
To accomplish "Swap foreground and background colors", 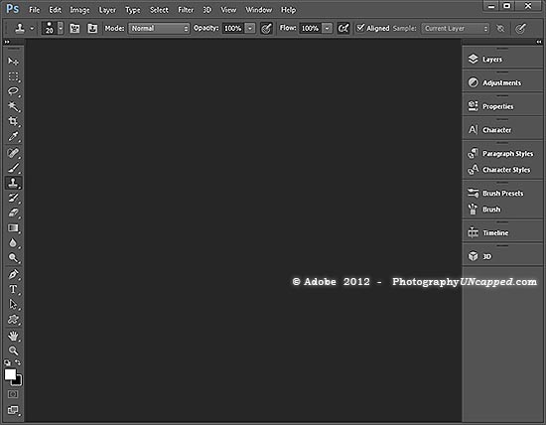I will point(18,362).
